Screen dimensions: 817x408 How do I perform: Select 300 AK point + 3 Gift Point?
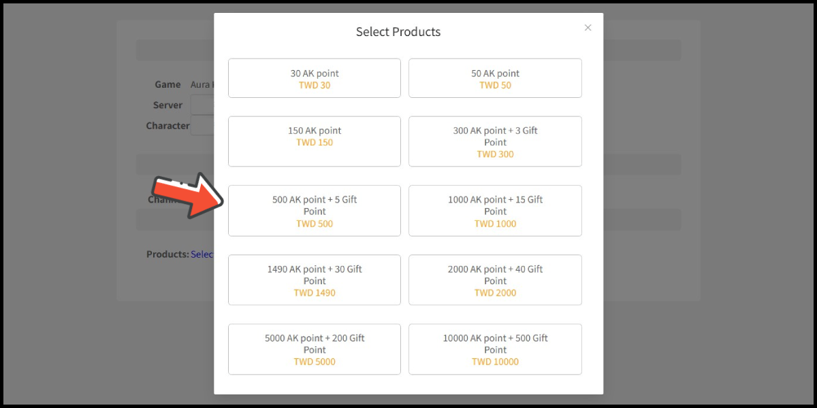click(x=495, y=141)
